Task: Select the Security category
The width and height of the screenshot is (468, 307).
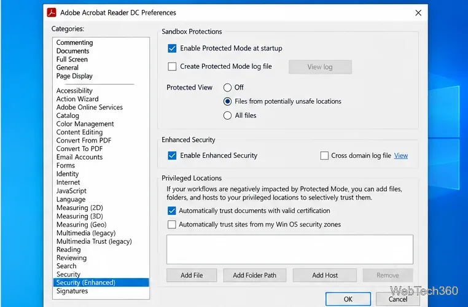Action: click(x=68, y=274)
